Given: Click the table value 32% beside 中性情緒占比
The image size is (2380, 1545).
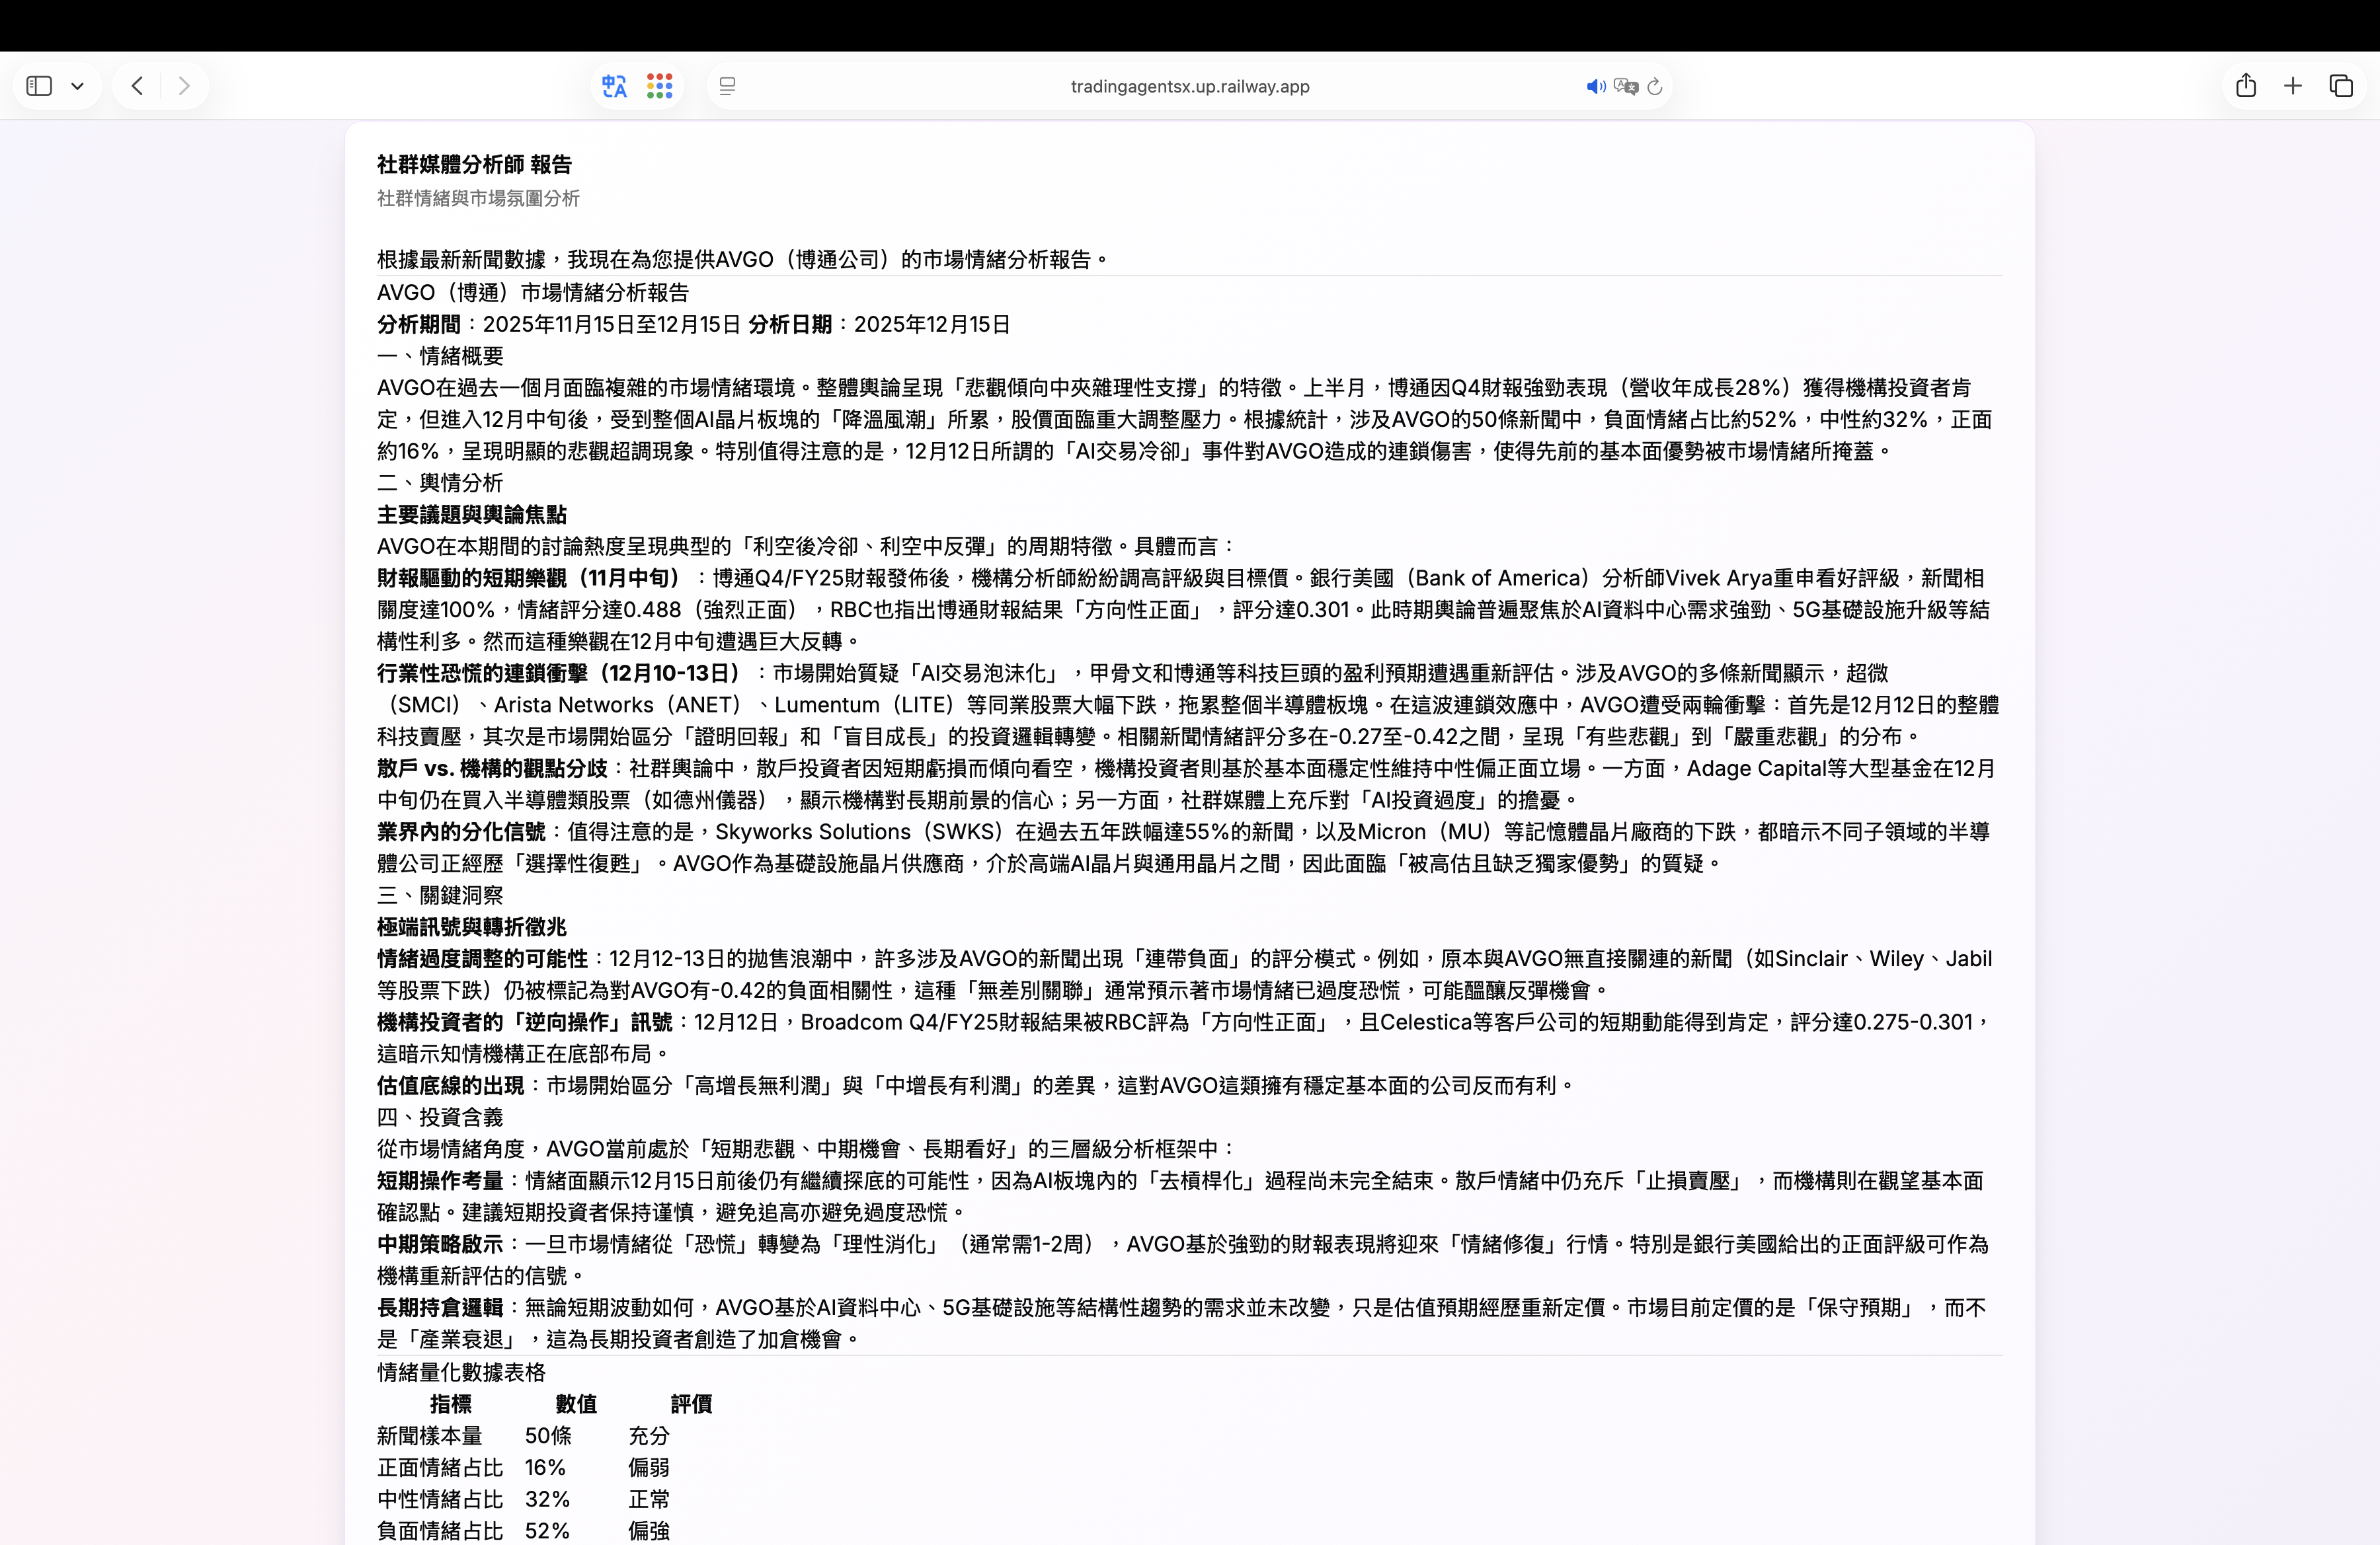Looking at the screenshot, I should tap(547, 1499).
